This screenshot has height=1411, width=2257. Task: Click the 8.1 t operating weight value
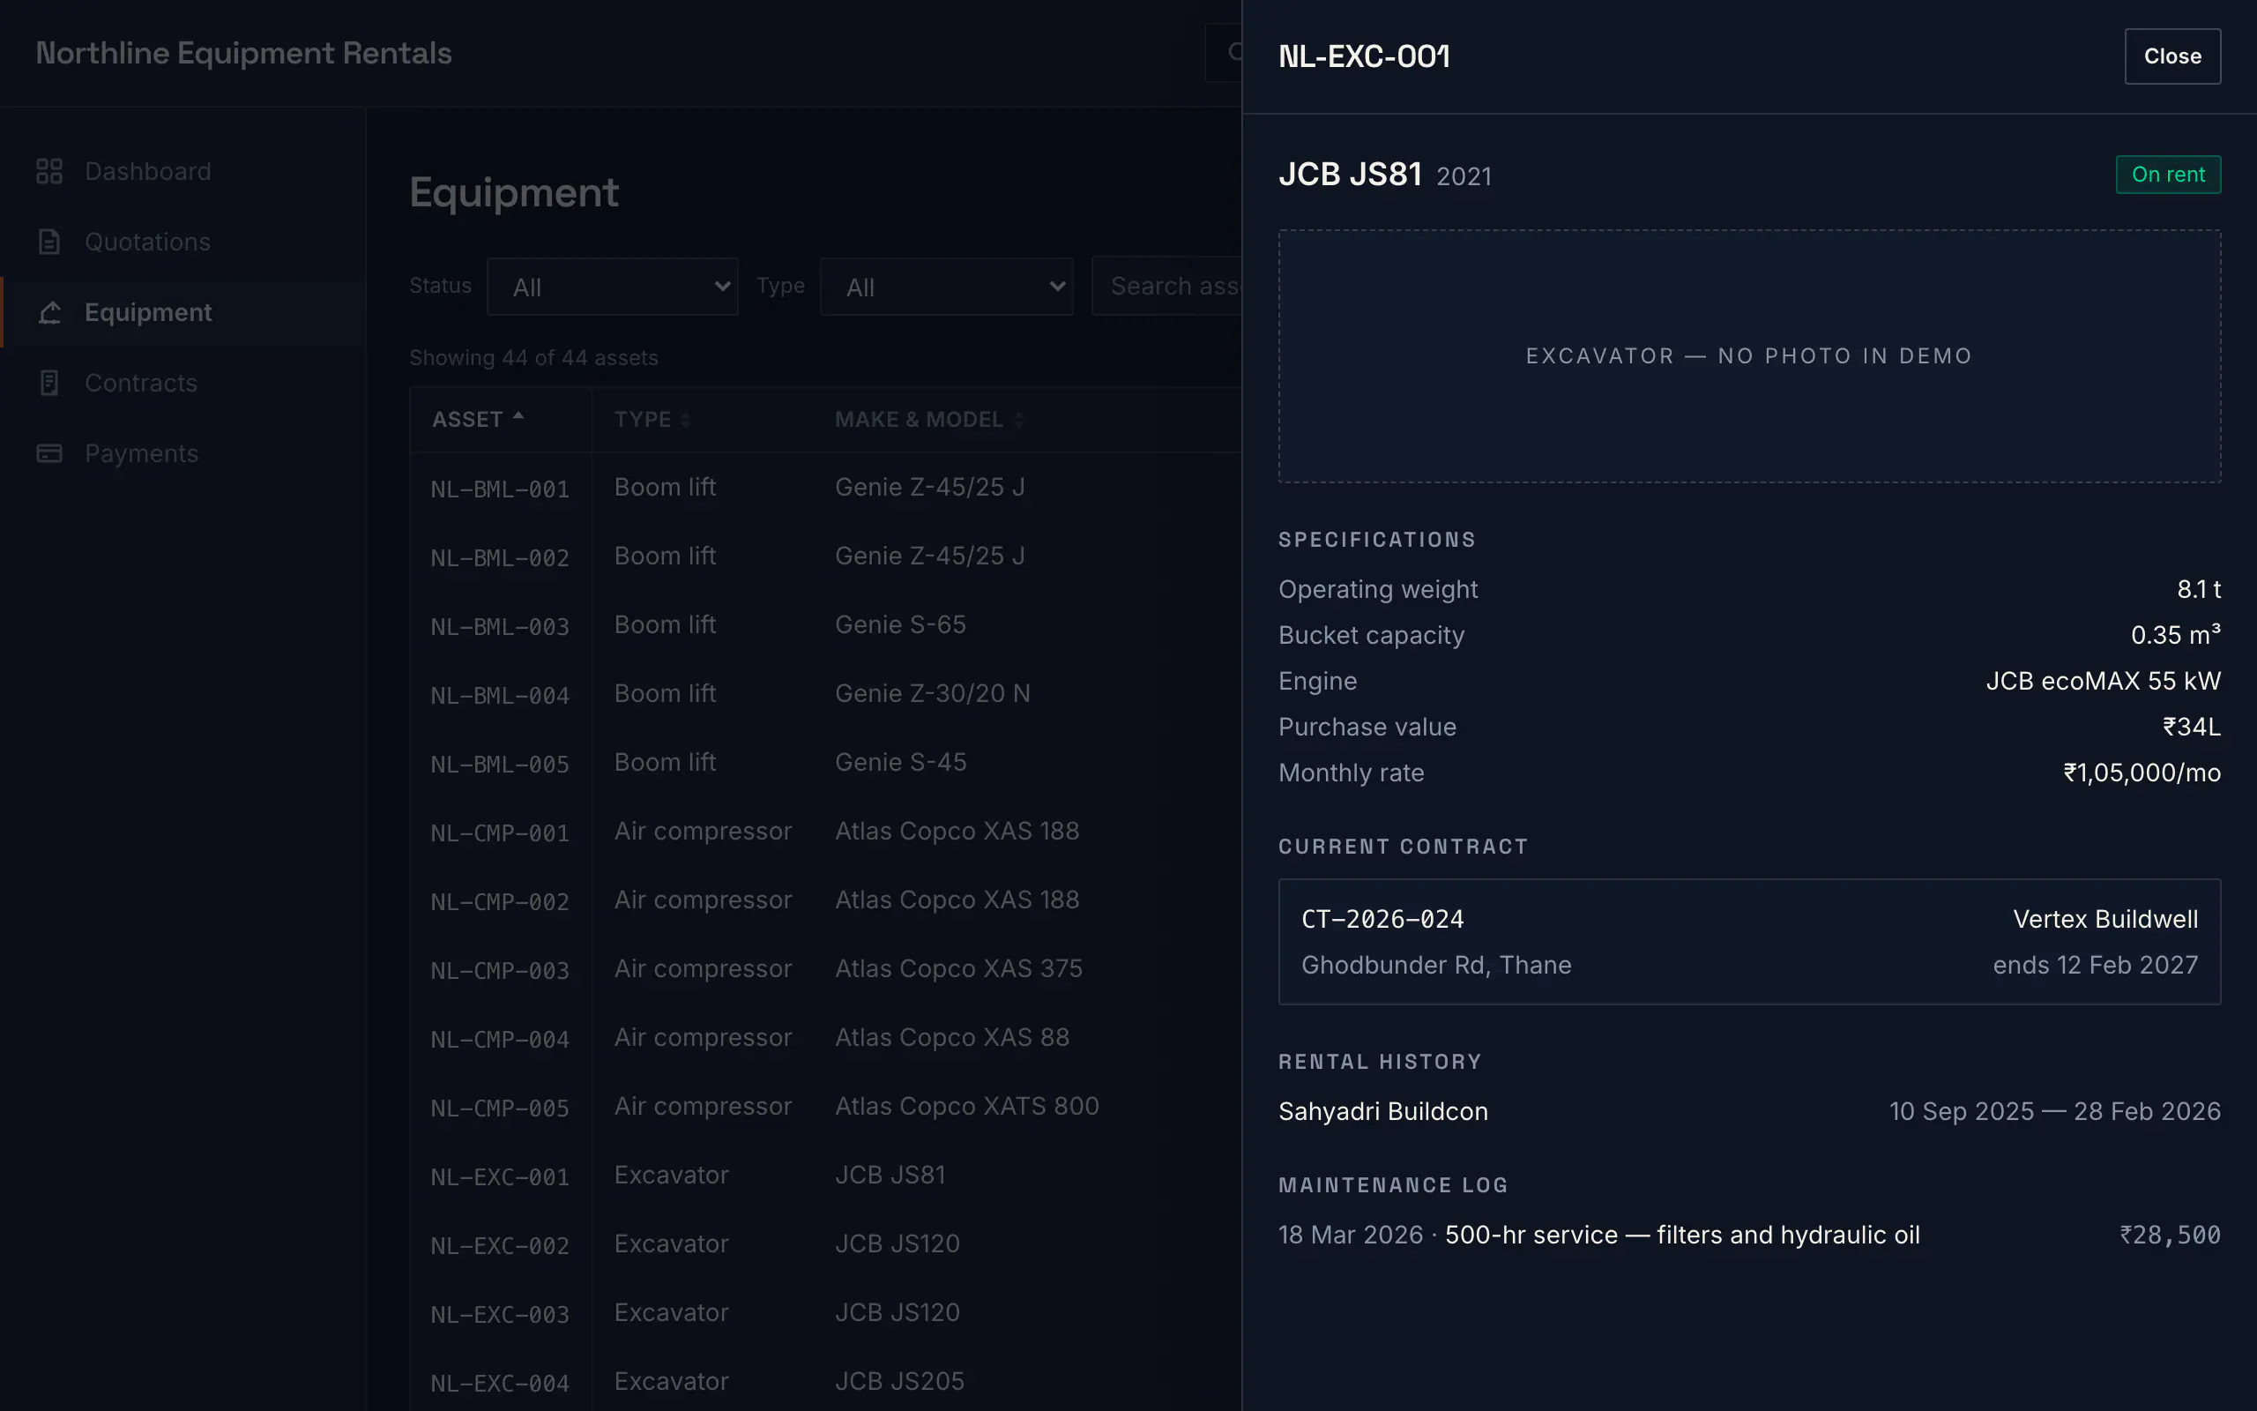click(x=2199, y=590)
